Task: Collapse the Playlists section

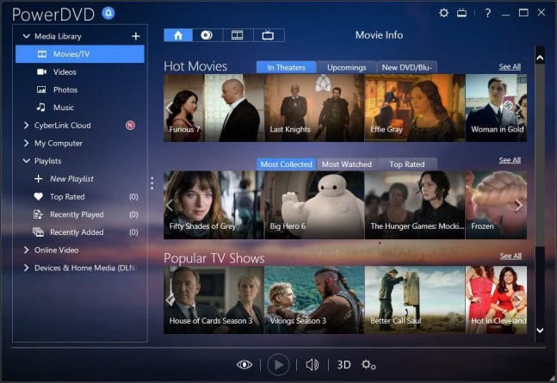Action: (x=27, y=161)
